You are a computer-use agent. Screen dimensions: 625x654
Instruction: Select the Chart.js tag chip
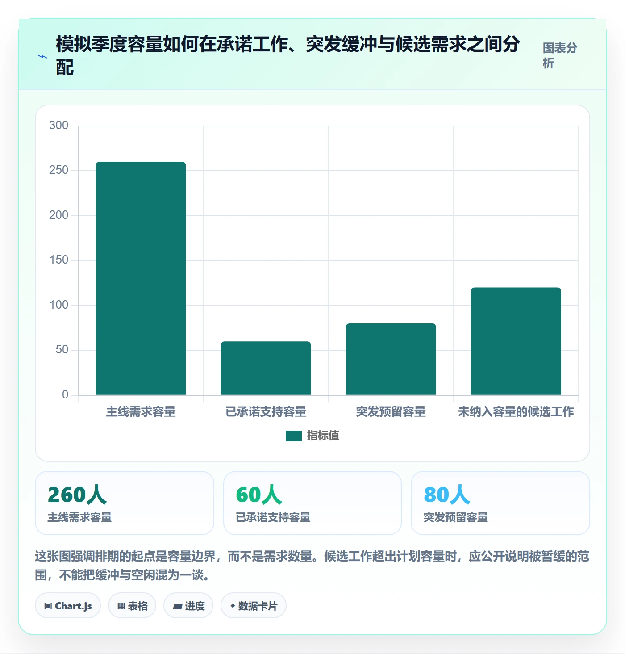[68, 606]
